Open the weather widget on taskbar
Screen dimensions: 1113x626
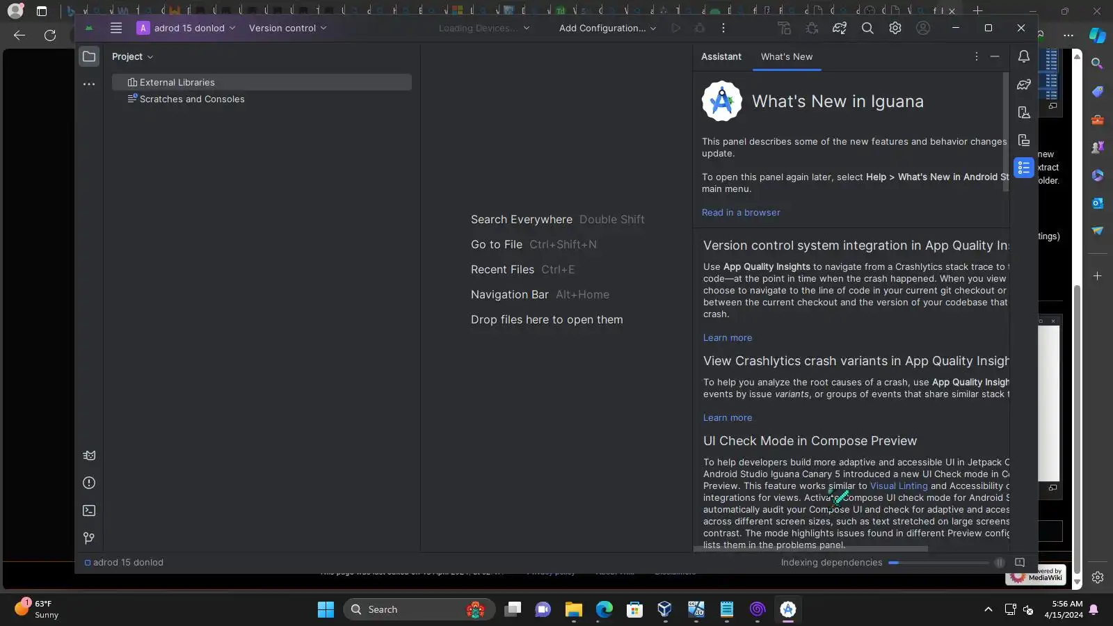[37, 609]
